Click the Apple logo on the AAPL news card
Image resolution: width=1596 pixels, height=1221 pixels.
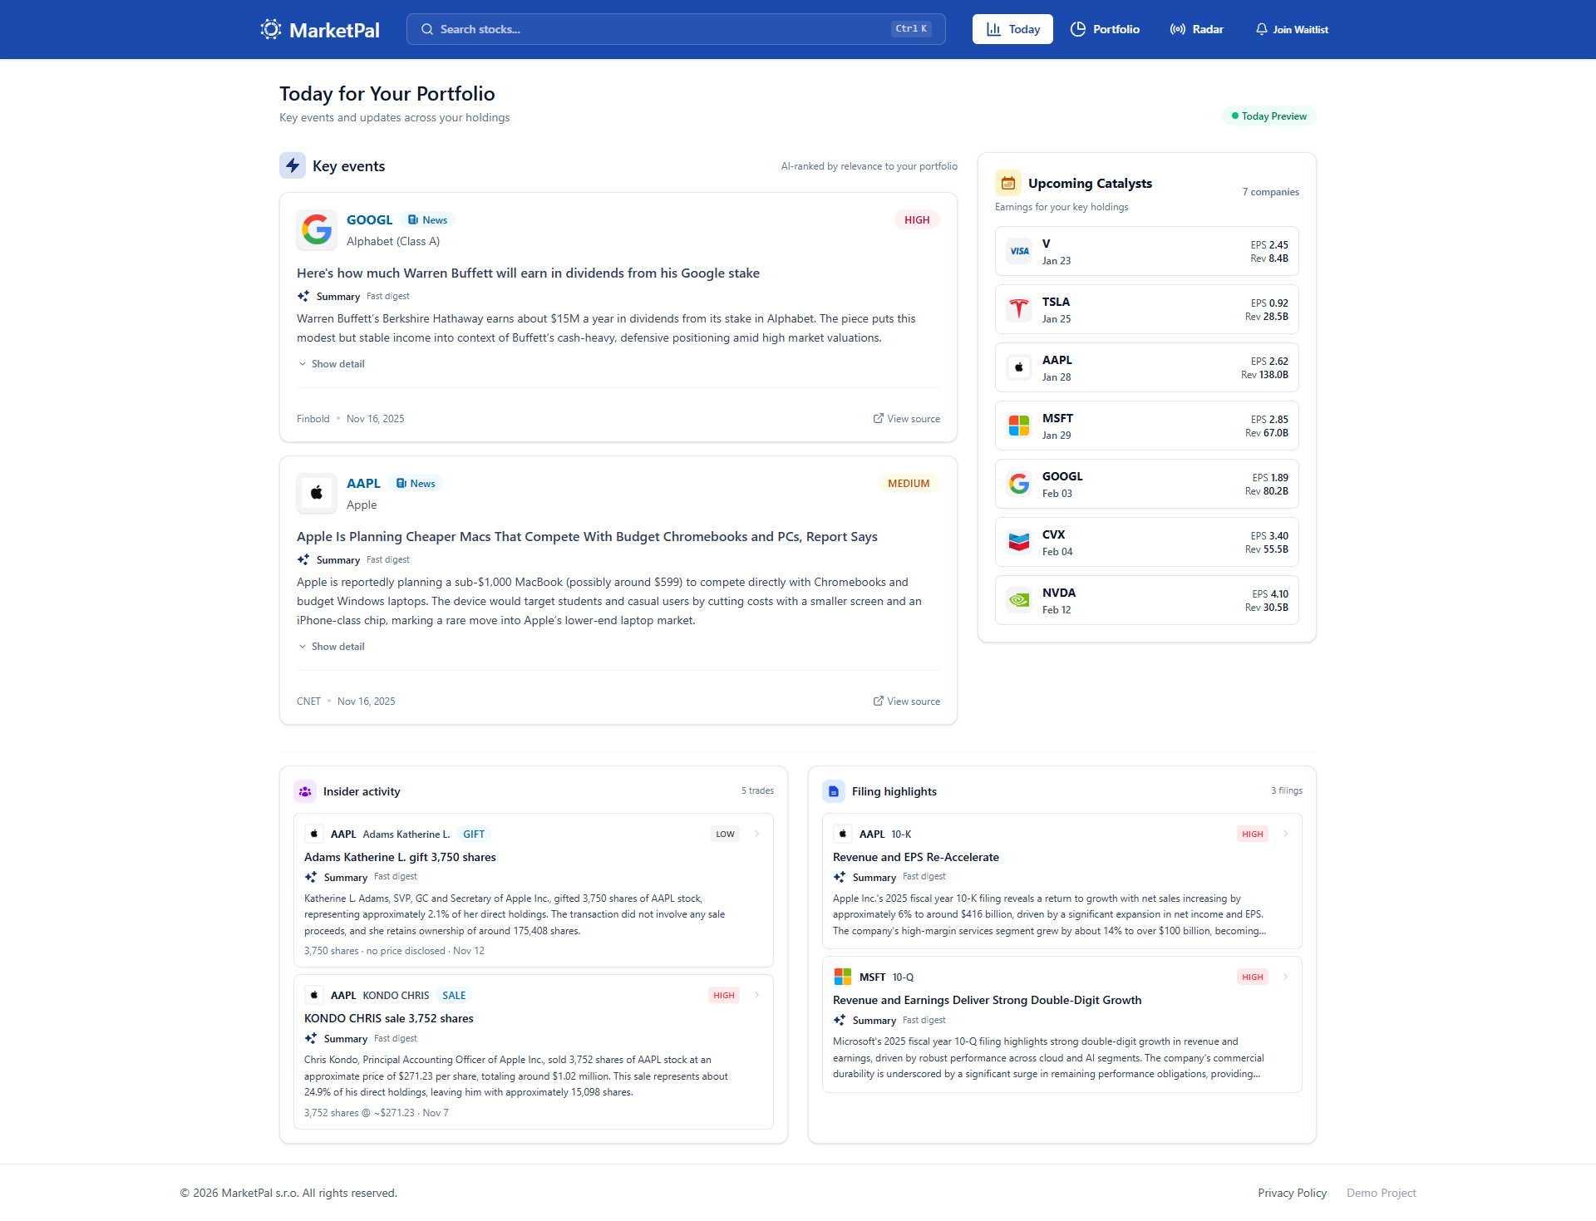click(x=316, y=493)
